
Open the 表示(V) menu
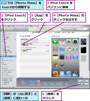pos(13,26)
